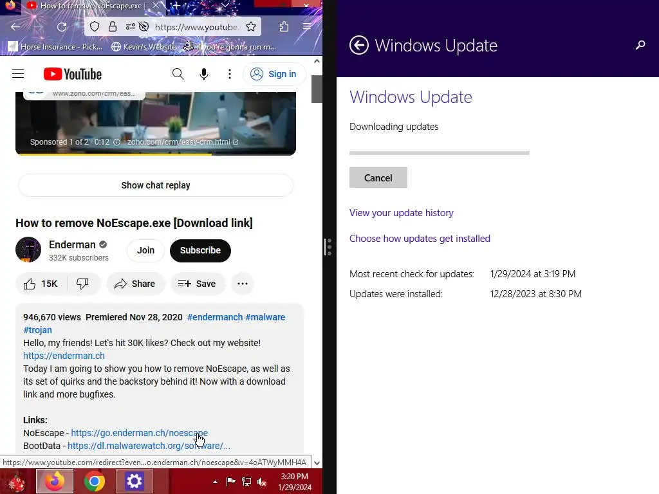The image size is (659, 494).
Task: Open go.enderman.ch/noescape link
Action: point(139,433)
